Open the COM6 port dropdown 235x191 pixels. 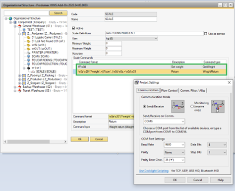coord(164,122)
